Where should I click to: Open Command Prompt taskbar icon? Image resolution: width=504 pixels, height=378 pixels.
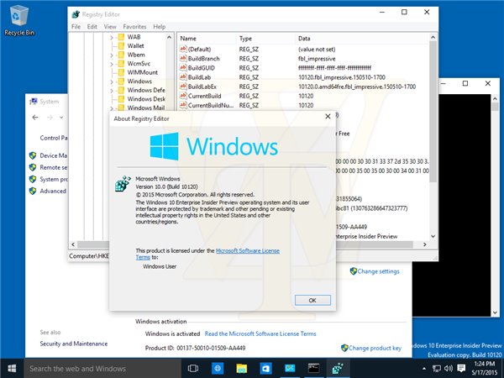(313, 368)
